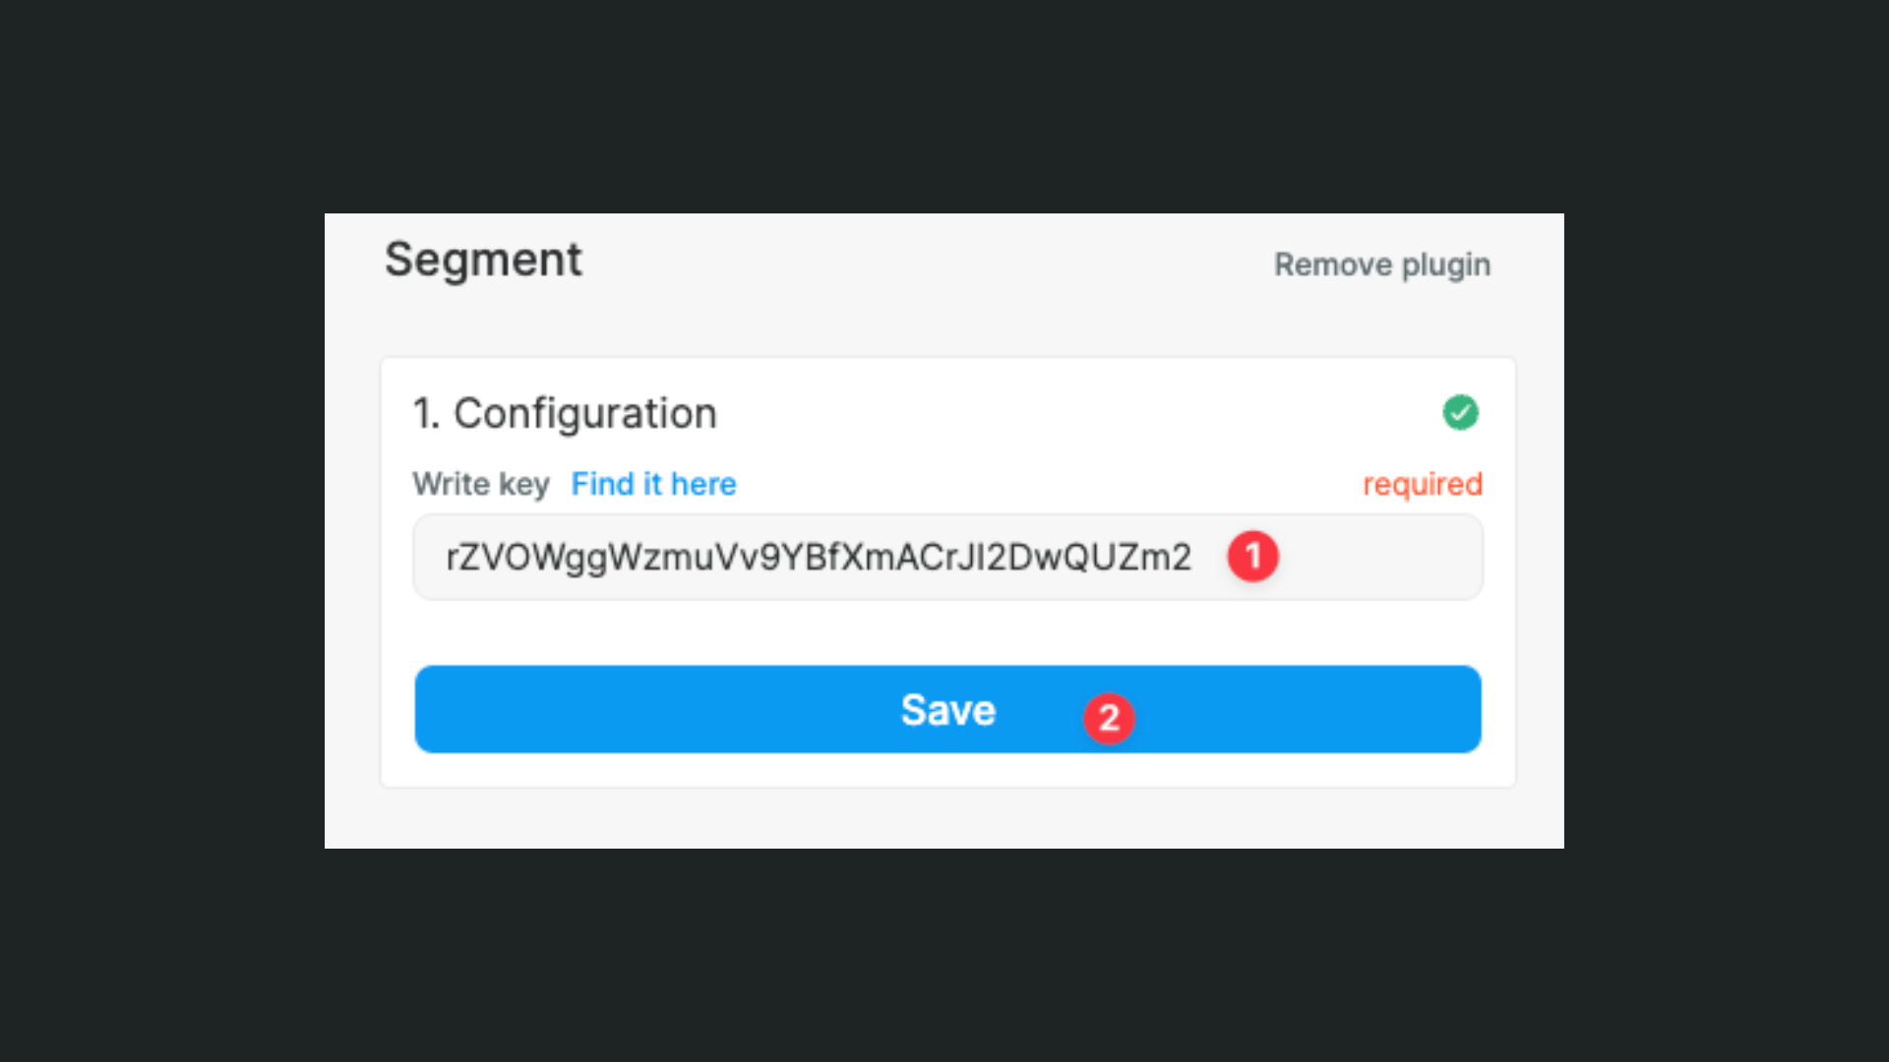Click the completion indicator in the Configuration section
Screen dimensions: 1889x1062
click(x=1461, y=412)
